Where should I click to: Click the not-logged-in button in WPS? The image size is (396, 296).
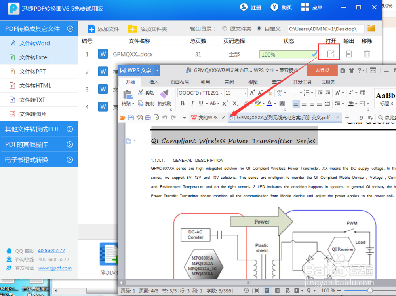coord(322,70)
